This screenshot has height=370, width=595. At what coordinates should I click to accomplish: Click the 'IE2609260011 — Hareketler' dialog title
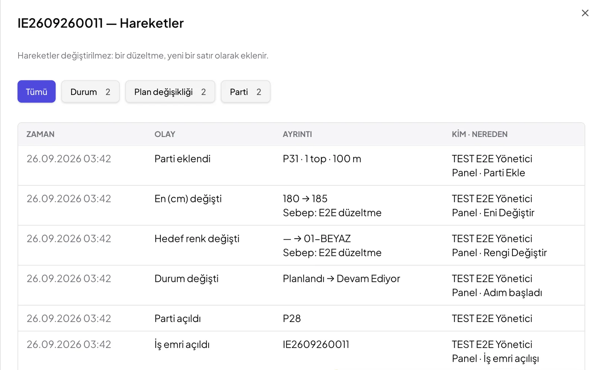click(100, 23)
